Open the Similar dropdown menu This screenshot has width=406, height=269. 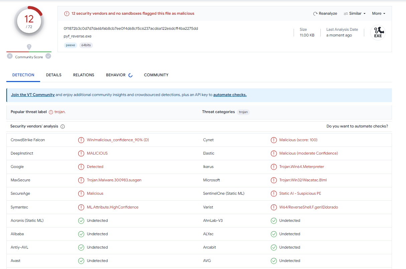click(x=354, y=14)
